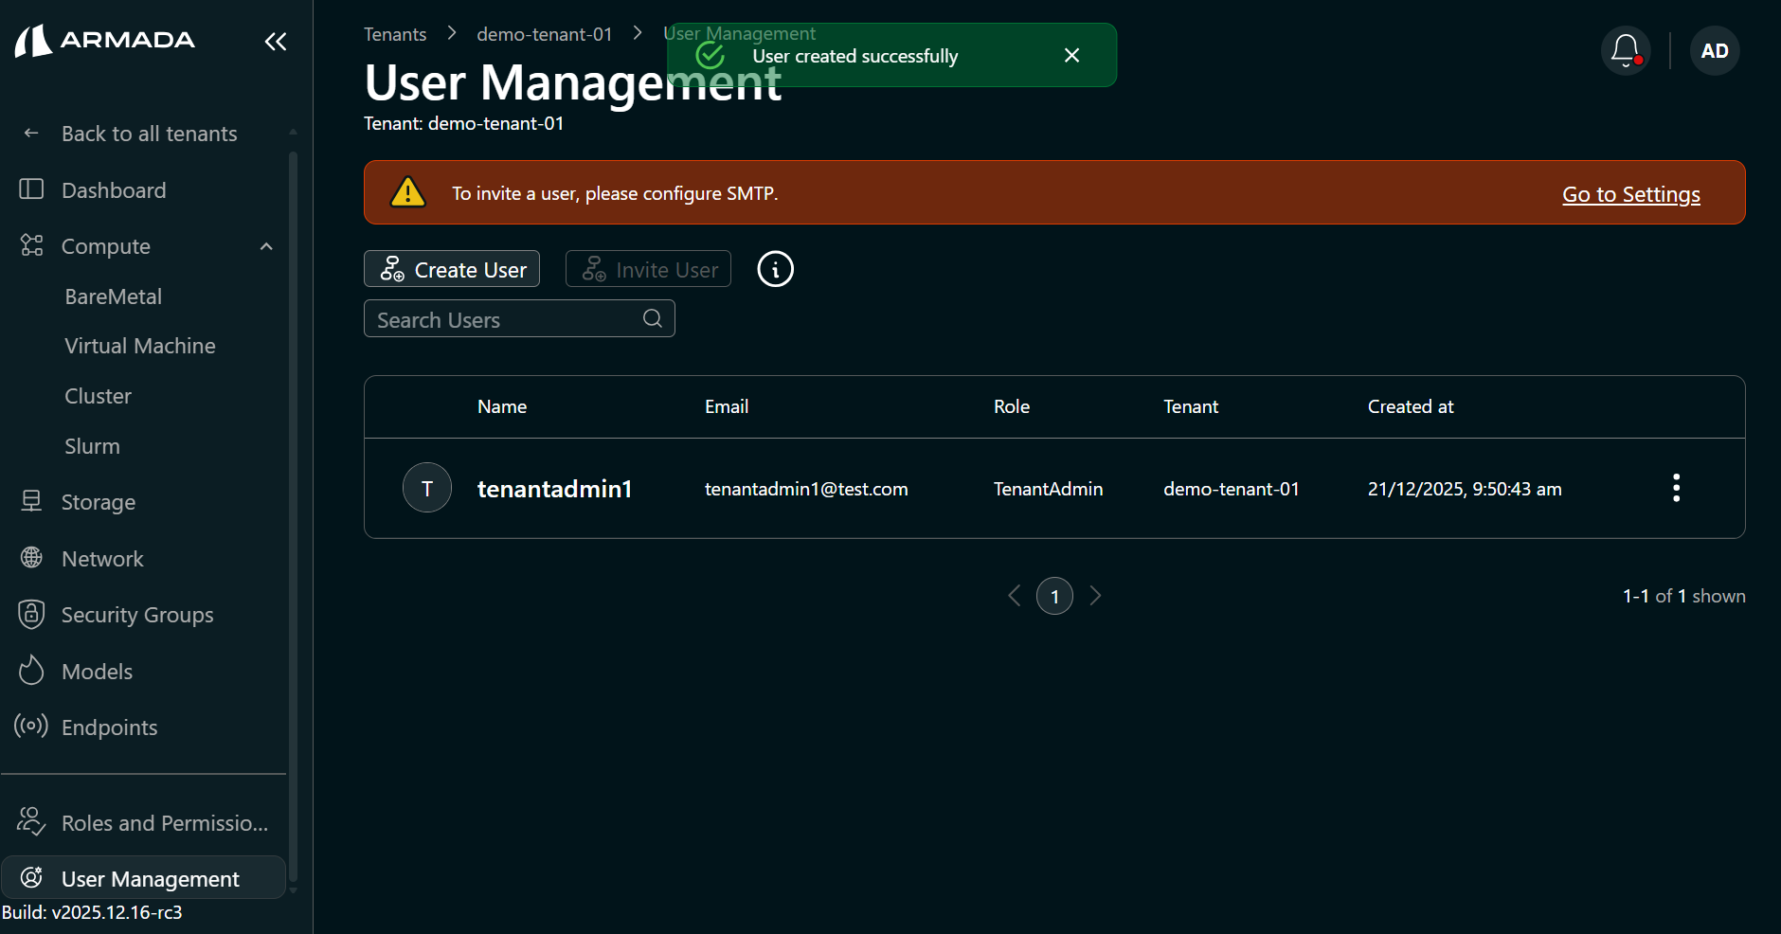1781x934 pixels.
Task: Click the Create User button
Action: (452, 269)
